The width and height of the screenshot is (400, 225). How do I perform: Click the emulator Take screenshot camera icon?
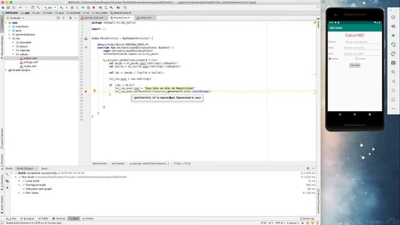(393, 62)
